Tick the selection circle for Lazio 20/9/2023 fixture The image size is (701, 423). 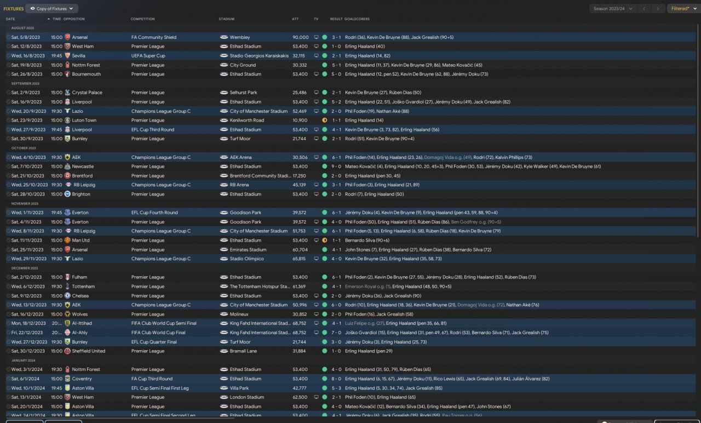click(9, 111)
